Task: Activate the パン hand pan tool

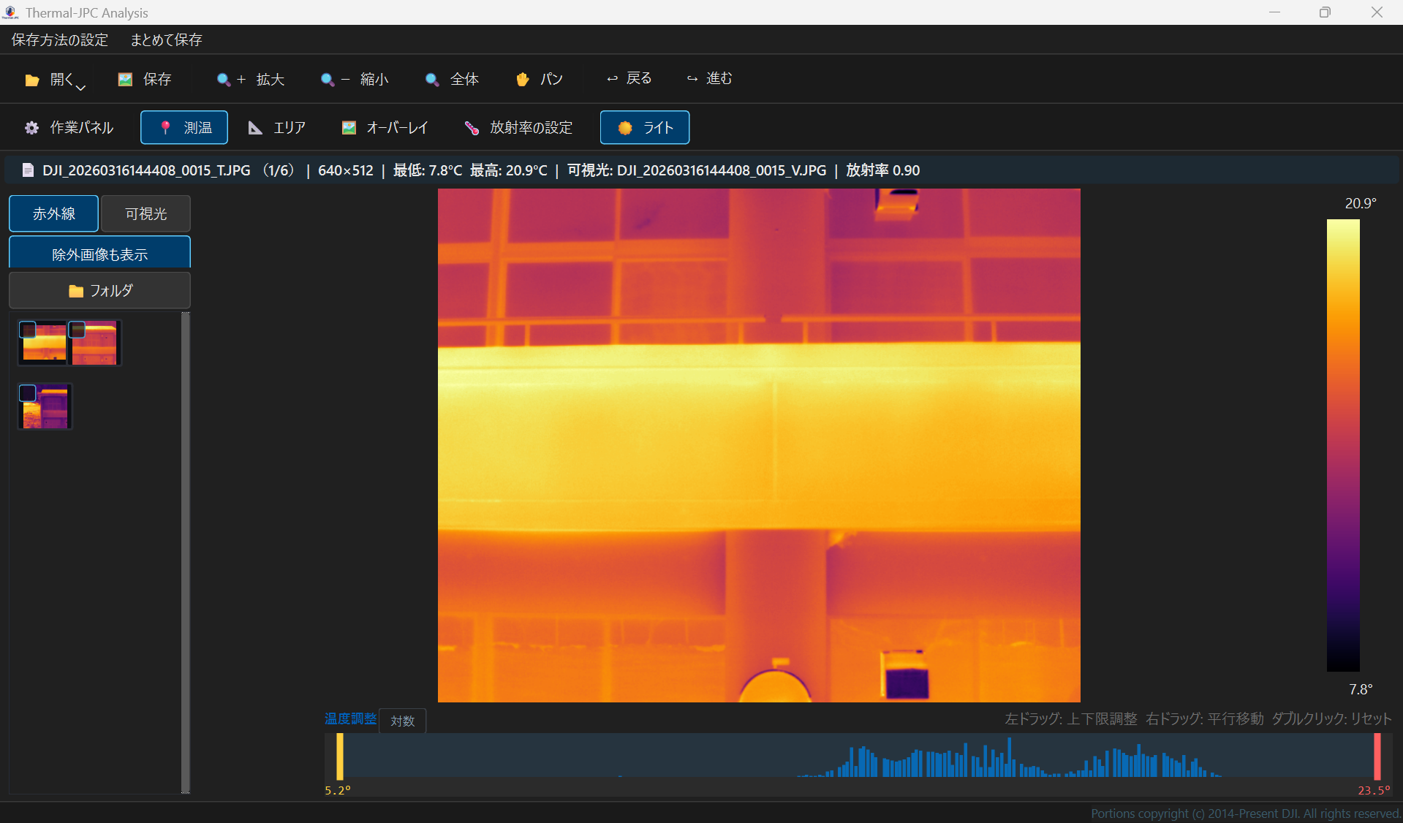Action: tap(540, 79)
